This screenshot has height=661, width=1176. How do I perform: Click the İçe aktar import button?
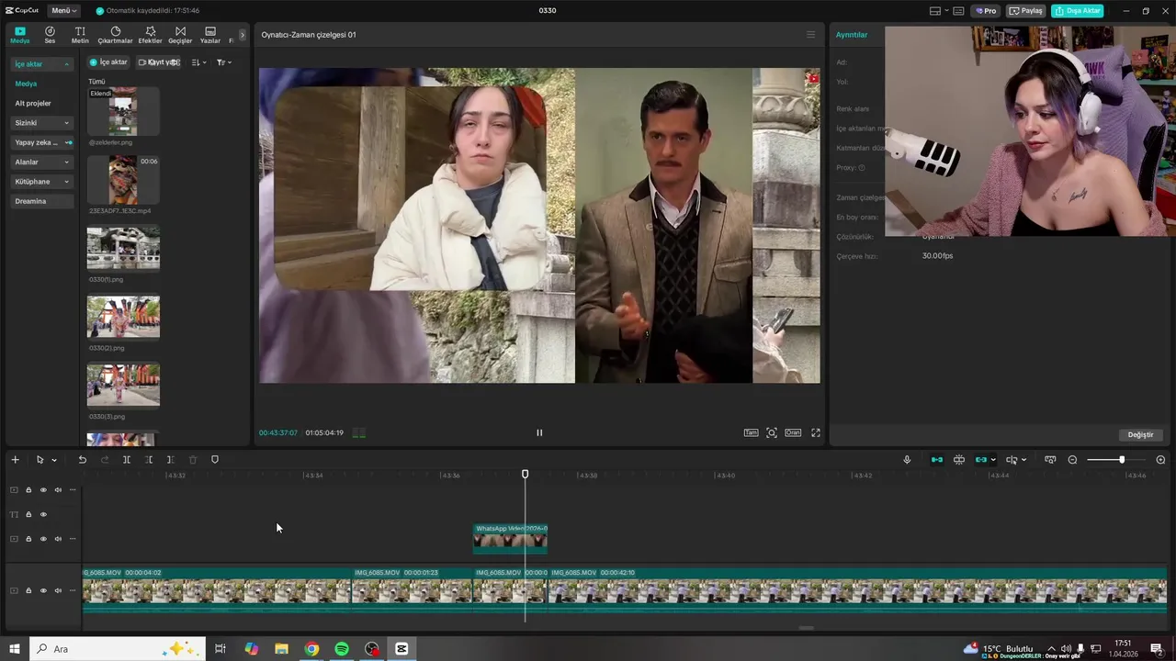pyautogui.click(x=108, y=62)
